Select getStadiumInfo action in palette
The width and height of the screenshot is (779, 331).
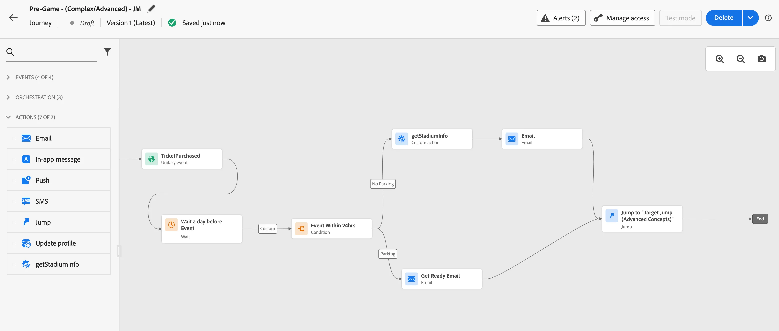click(58, 264)
